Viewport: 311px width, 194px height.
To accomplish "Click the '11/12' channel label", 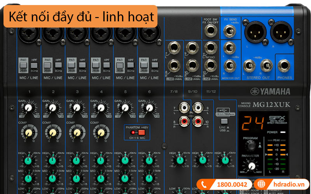I will 211,92.
